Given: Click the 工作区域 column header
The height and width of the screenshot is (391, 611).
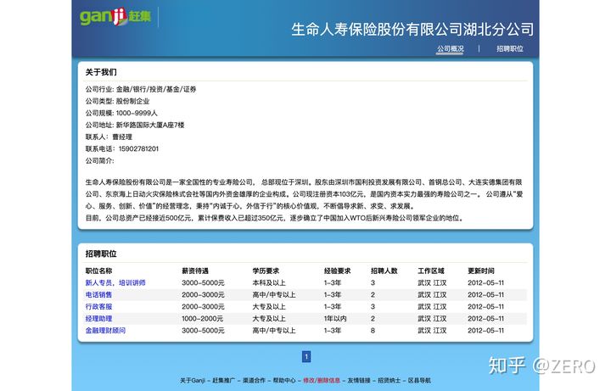Looking at the screenshot, I should pos(431,271).
